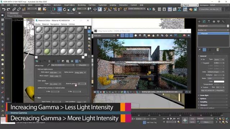Screen dimensions: 230x129
Task: Activate the Select and Move tool
Action: [x=60, y=9]
